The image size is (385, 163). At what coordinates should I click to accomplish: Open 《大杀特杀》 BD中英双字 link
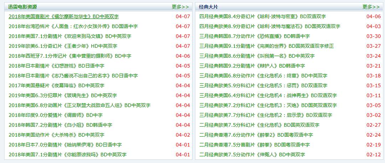[56, 135]
